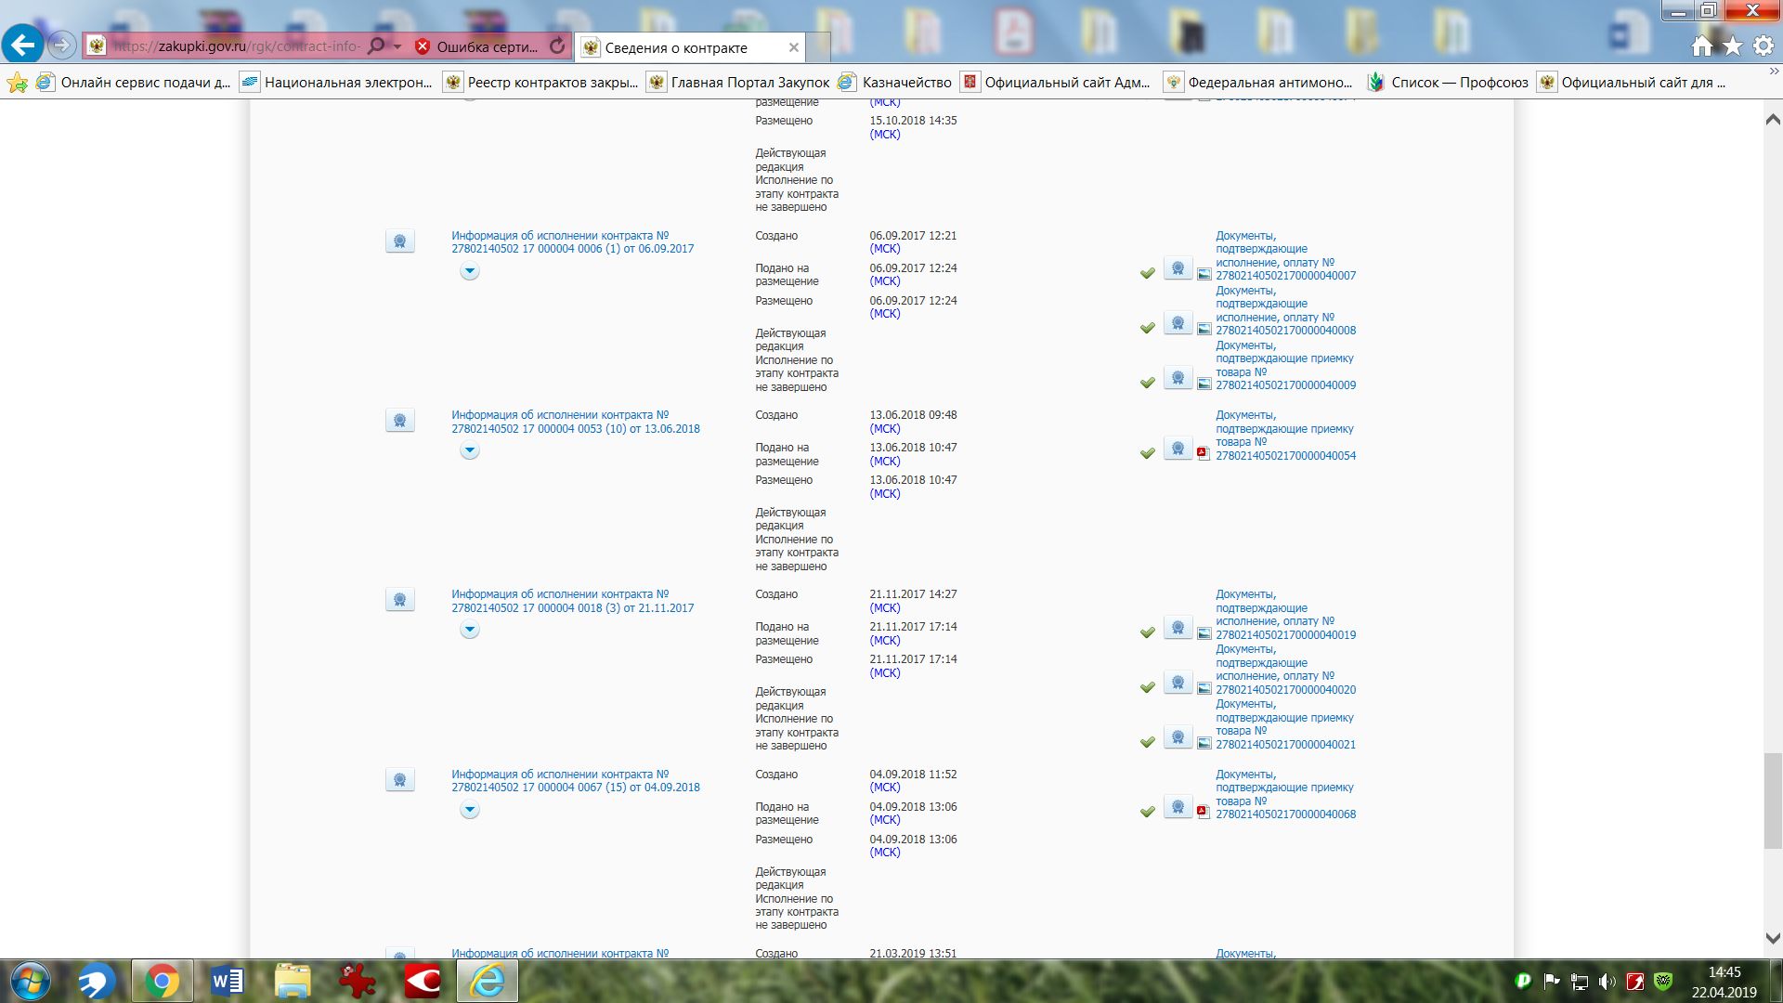Click signature icon beside contract info 0006 (1)
The width and height of the screenshot is (1783, 1003).
[x=399, y=241]
